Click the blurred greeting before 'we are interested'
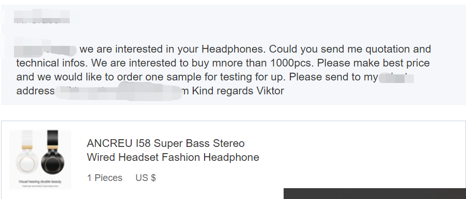The width and height of the screenshot is (466, 199). (x=45, y=49)
